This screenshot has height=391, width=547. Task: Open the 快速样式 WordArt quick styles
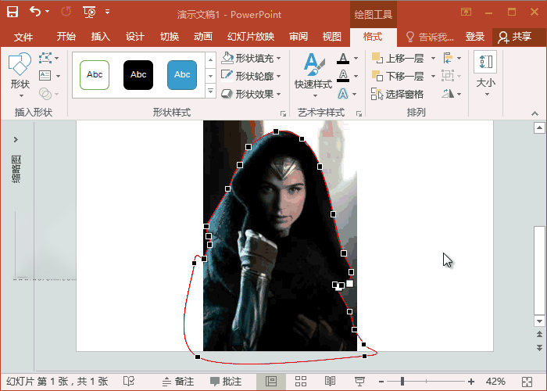tap(313, 75)
